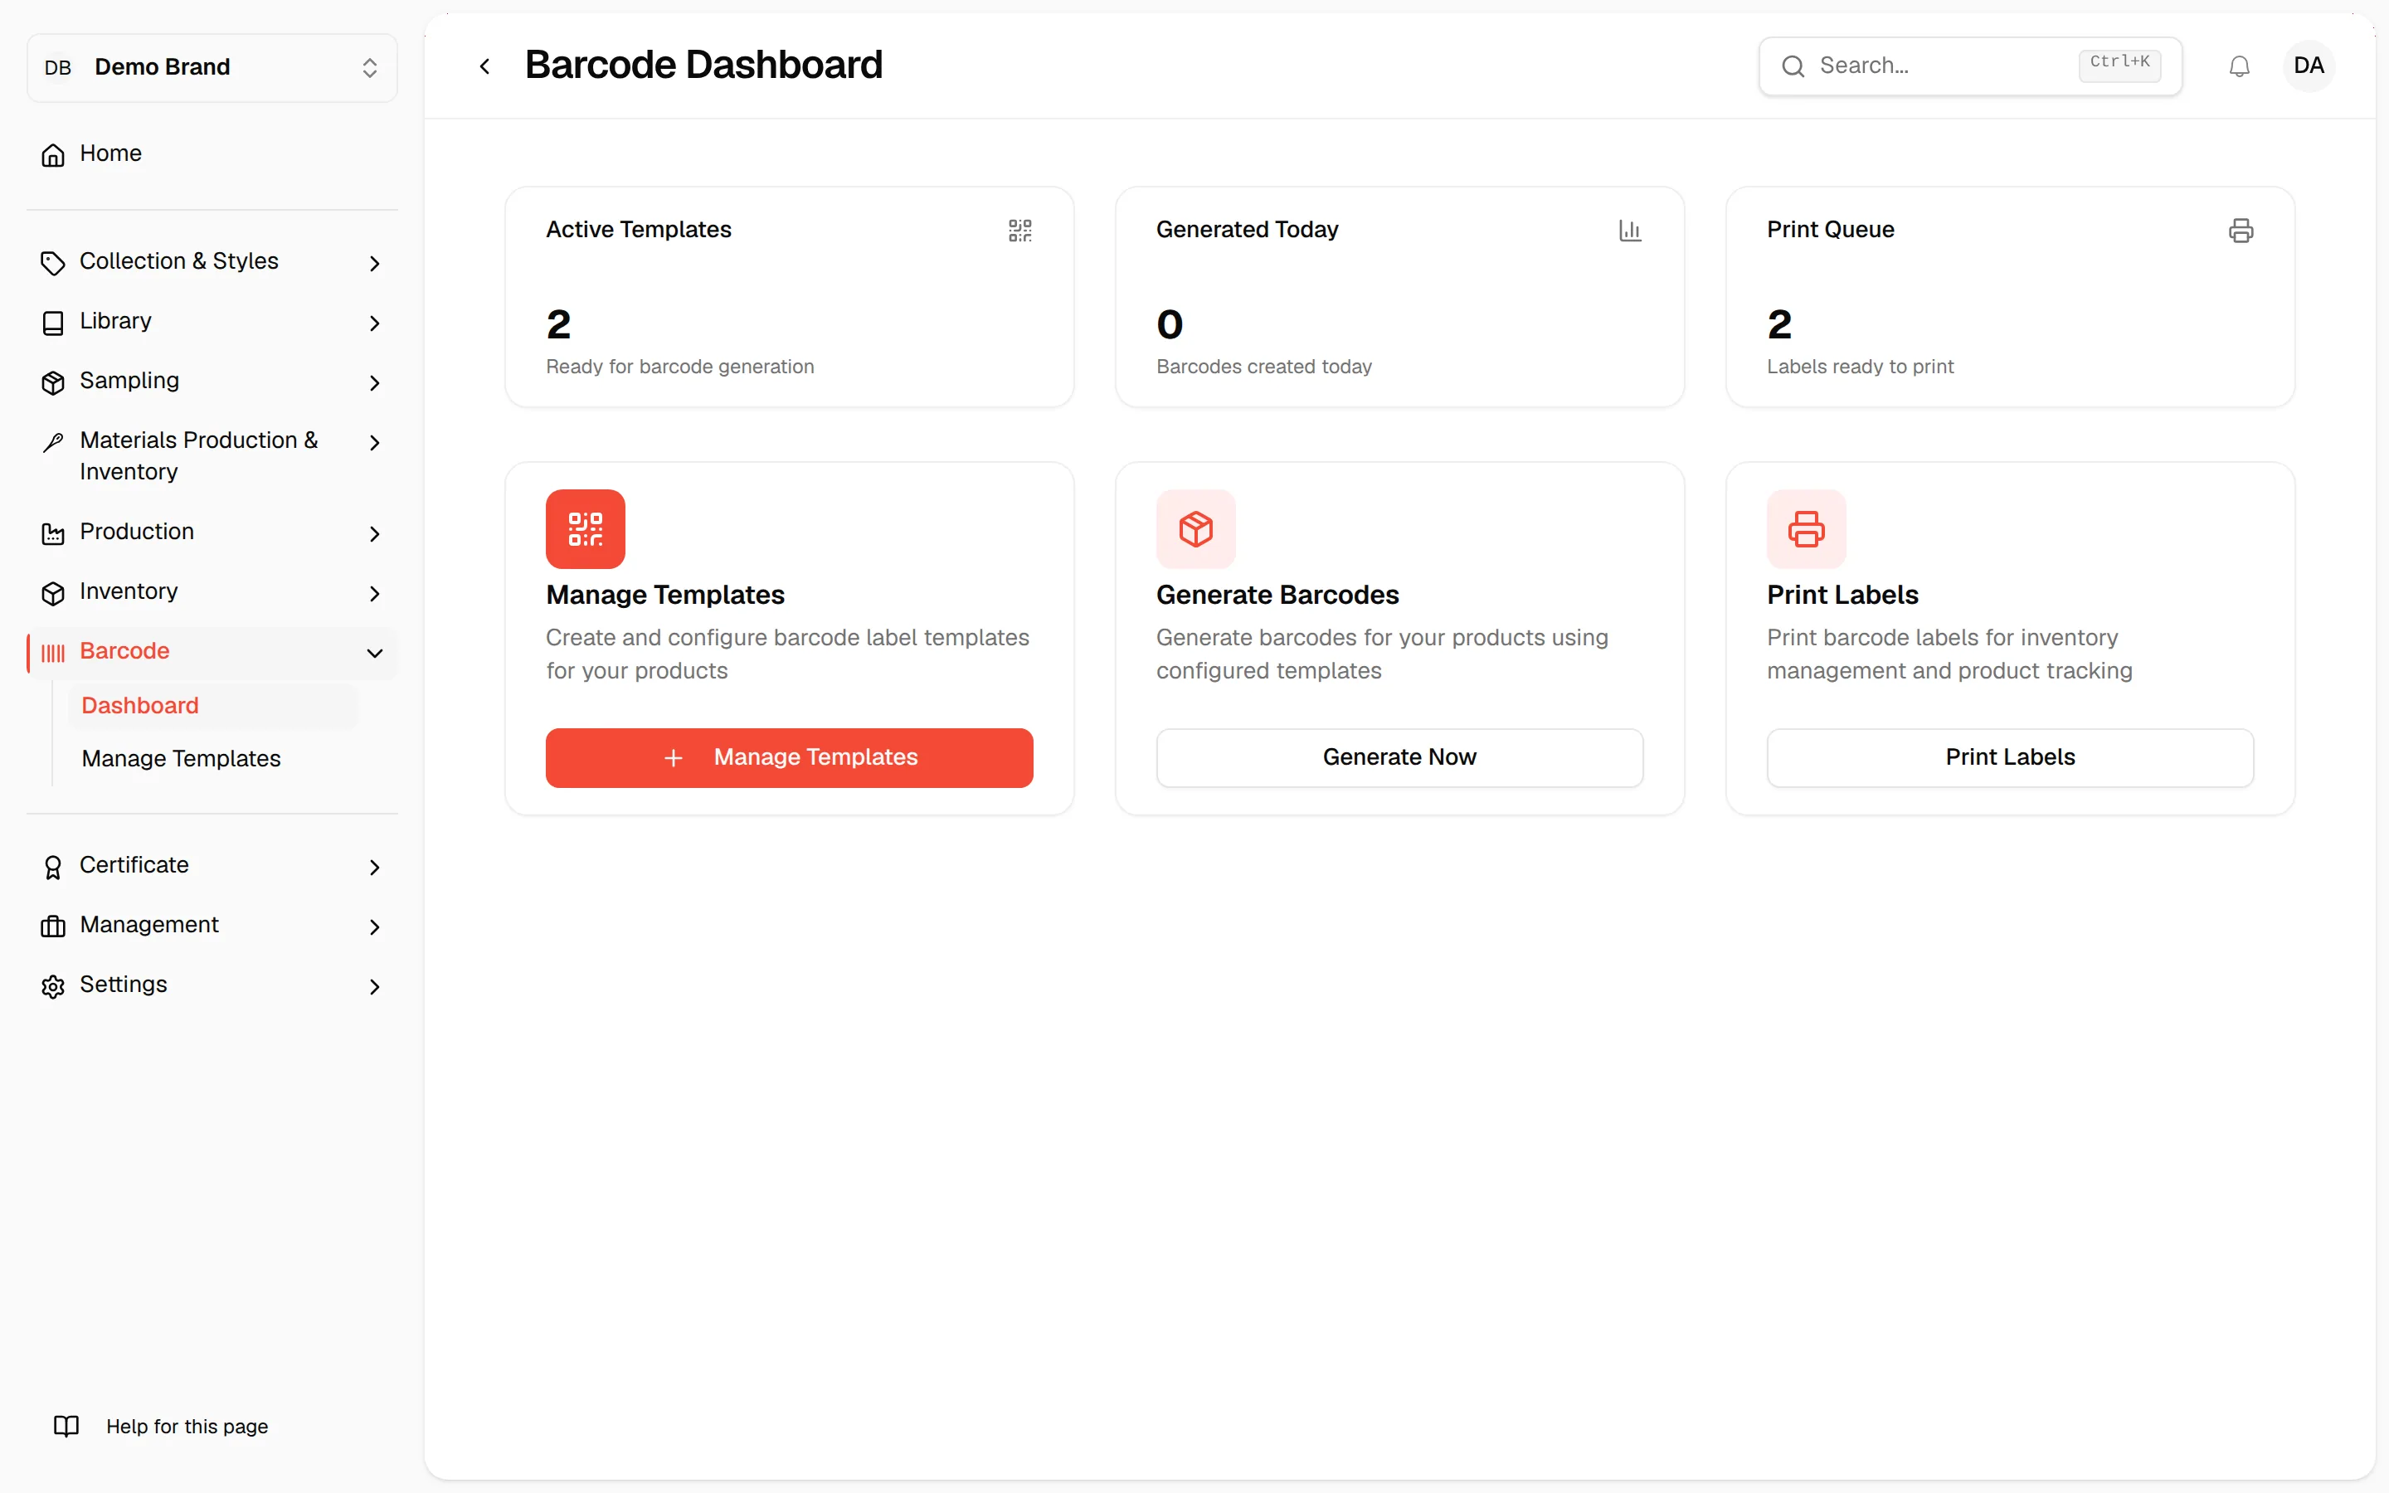Open the Production menu label
This screenshot has width=2389, height=1493.
click(136, 531)
